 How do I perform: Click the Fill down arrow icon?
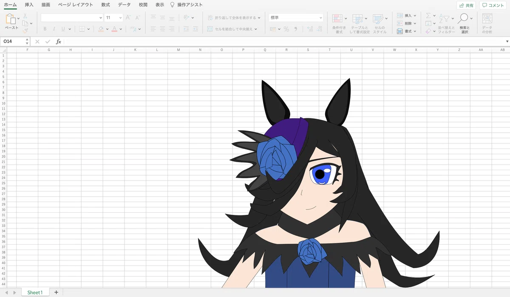(x=428, y=23)
